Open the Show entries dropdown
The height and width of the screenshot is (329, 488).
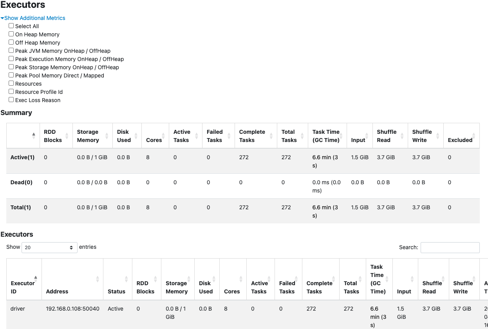click(x=49, y=248)
